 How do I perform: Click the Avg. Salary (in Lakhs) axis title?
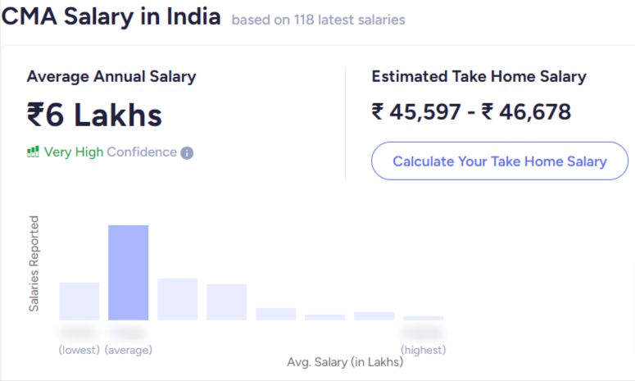(345, 361)
